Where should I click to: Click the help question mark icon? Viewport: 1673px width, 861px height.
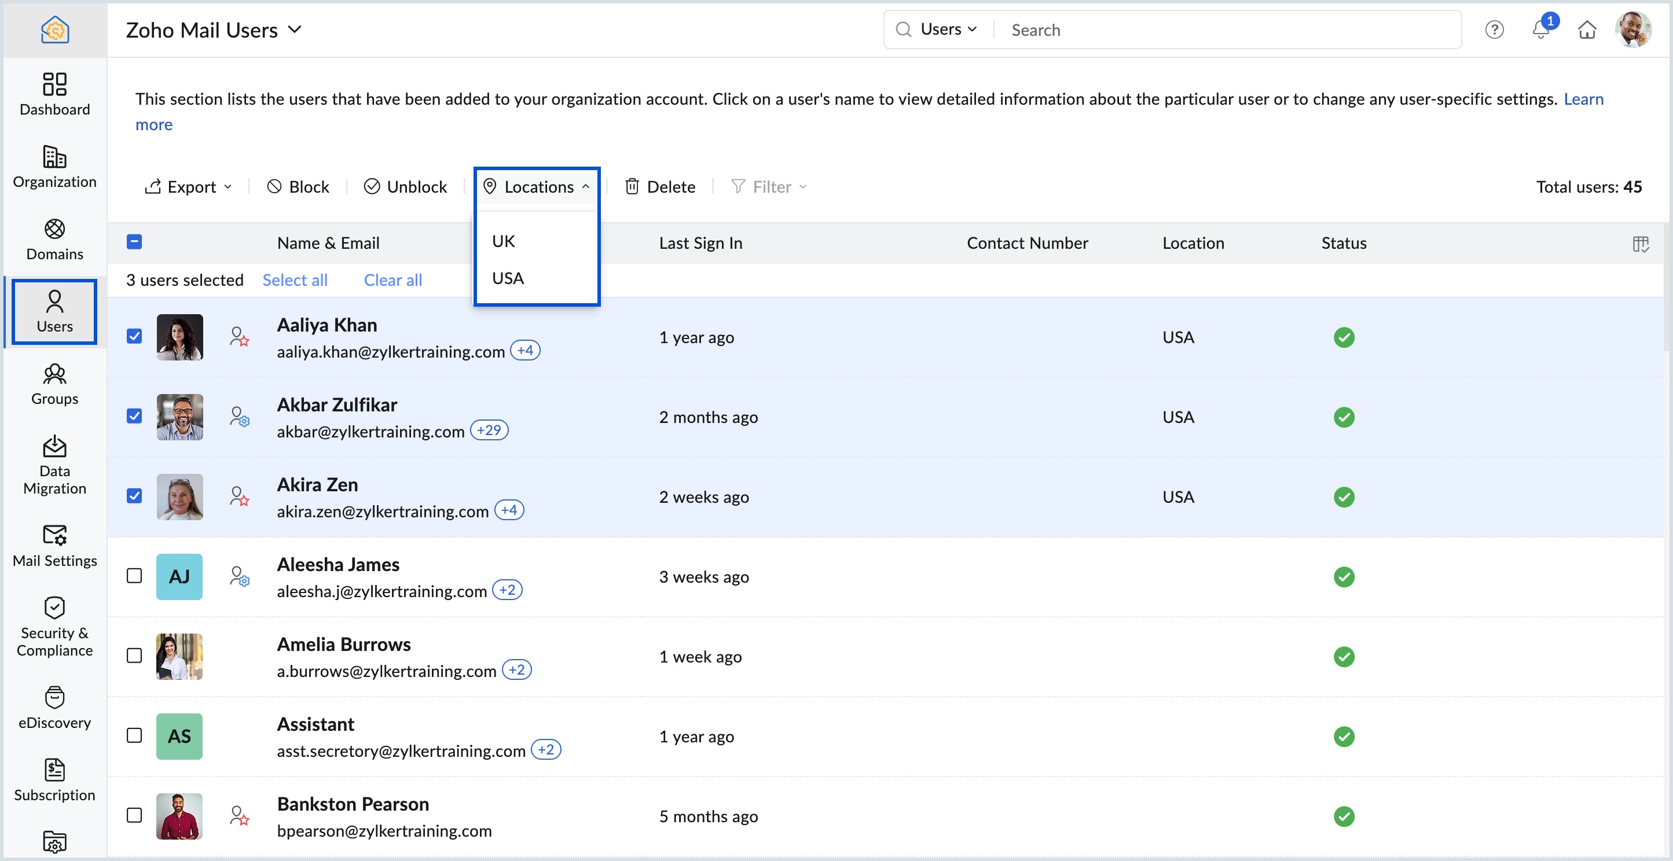(x=1494, y=30)
